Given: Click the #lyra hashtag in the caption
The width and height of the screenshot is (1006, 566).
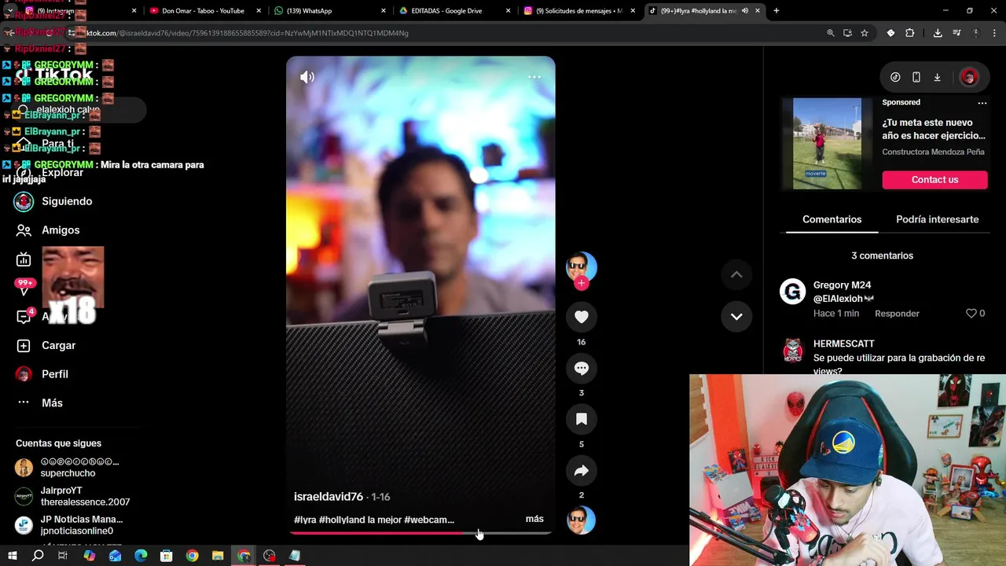Looking at the screenshot, I should pyautogui.click(x=305, y=520).
